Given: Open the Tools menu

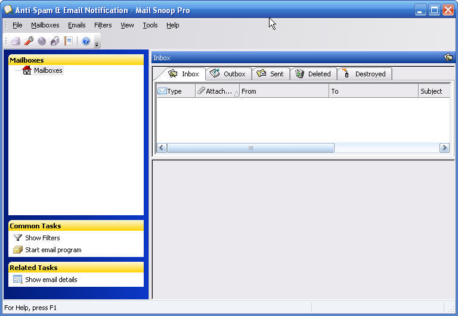Looking at the screenshot, I should (150, 25).
